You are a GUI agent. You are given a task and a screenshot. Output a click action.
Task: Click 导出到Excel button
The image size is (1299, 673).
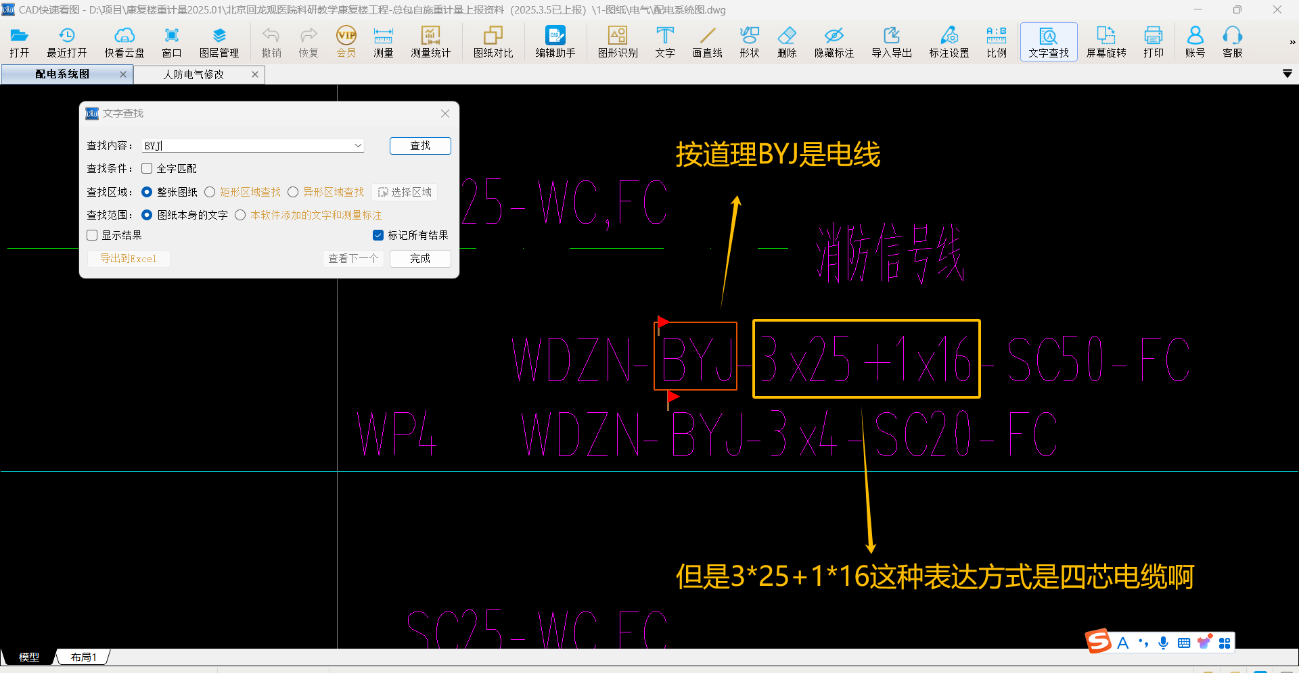click(129, 258)
